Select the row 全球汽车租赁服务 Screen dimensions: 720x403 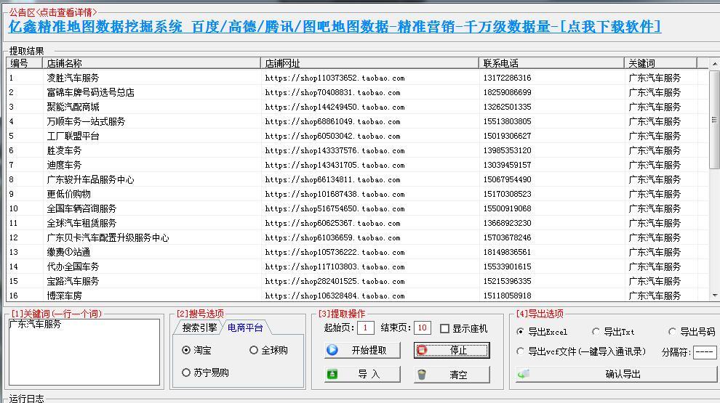[358, 223]
